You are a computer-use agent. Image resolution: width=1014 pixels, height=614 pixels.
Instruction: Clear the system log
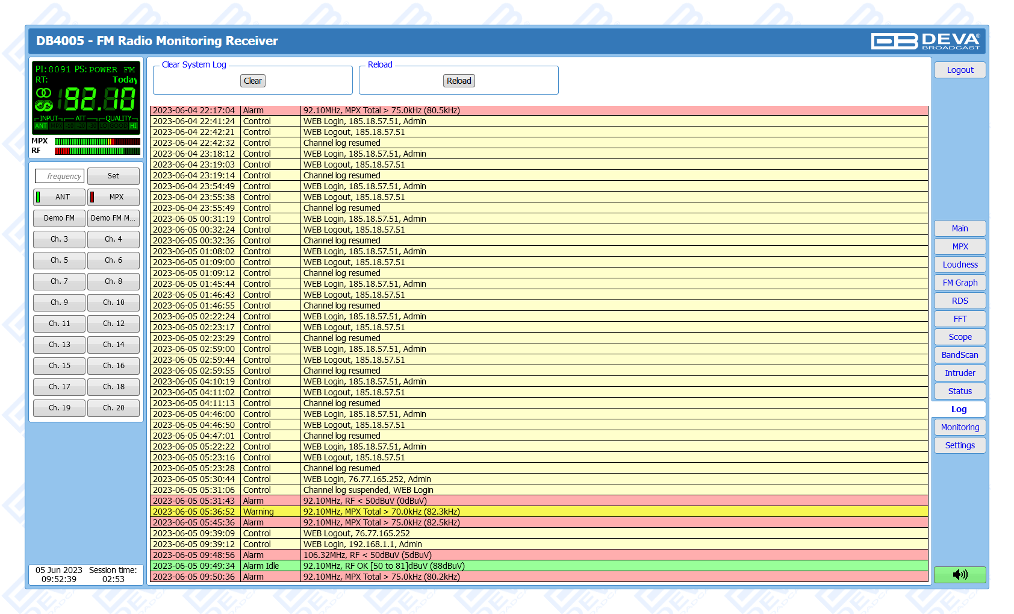tap(253, 81)
